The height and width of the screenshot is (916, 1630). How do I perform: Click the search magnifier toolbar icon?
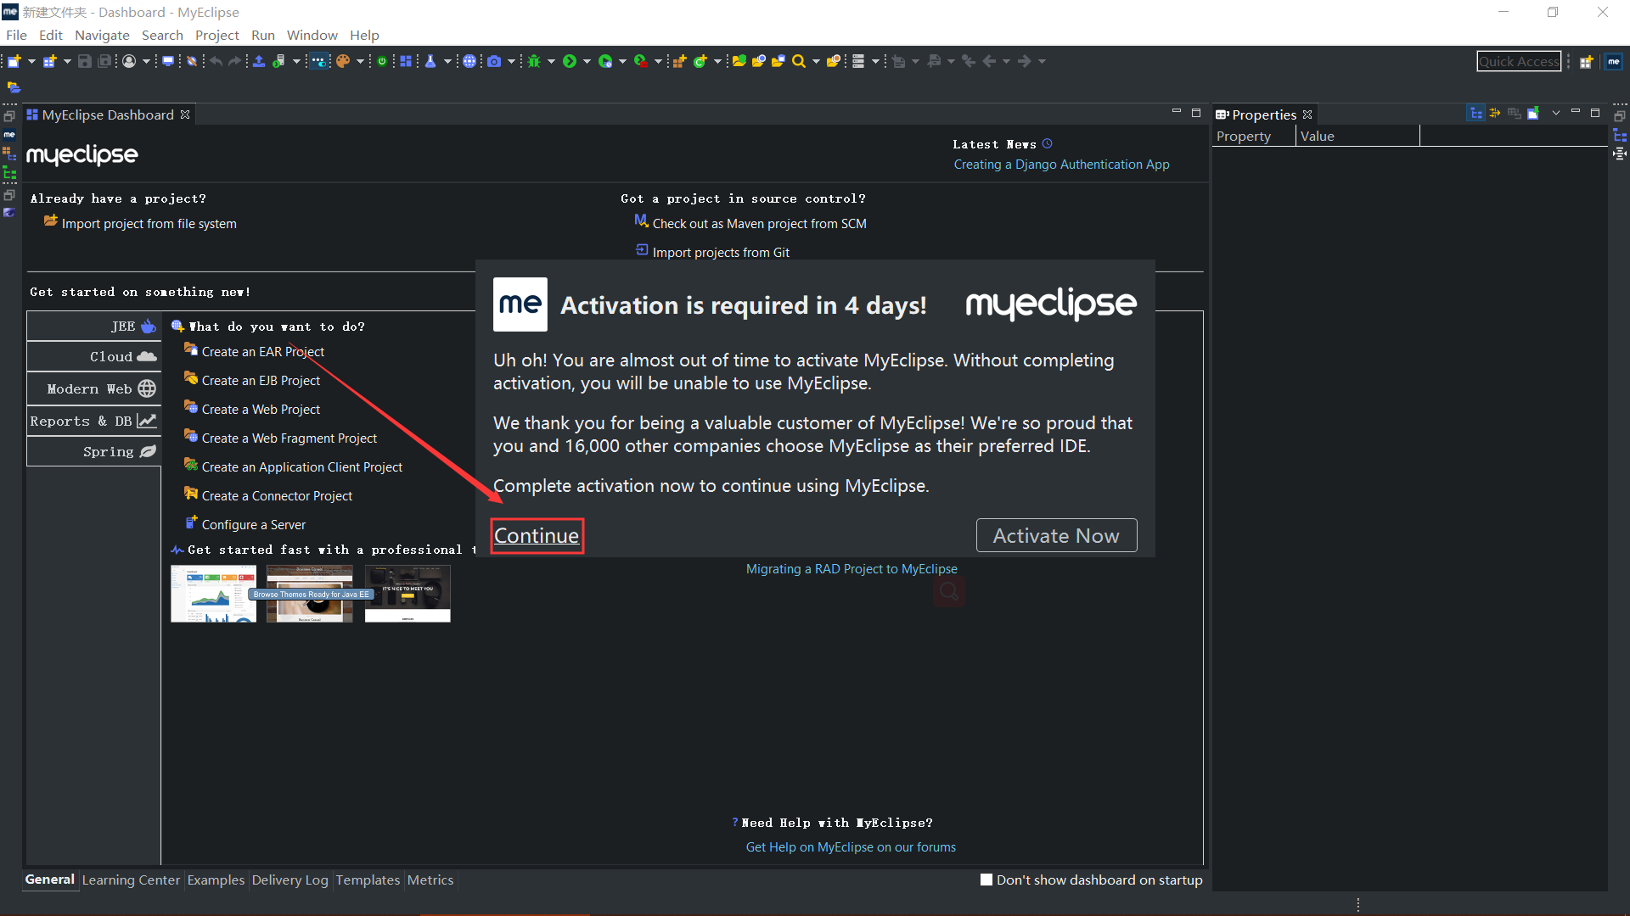click(x=798, y=61)
